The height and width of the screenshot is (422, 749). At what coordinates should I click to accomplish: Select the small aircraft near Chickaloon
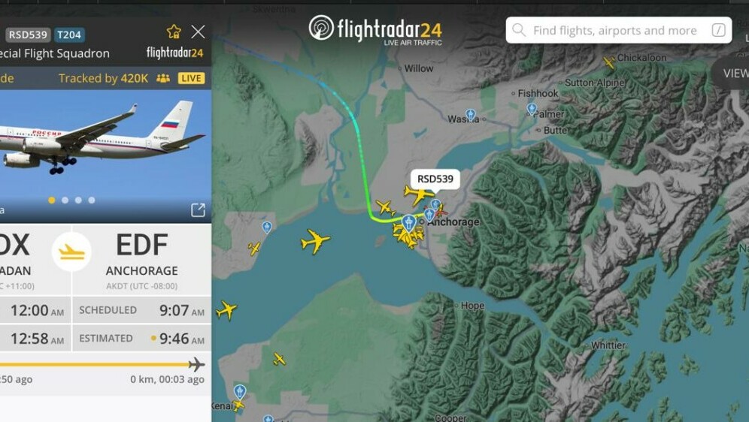tap(609, 62)
